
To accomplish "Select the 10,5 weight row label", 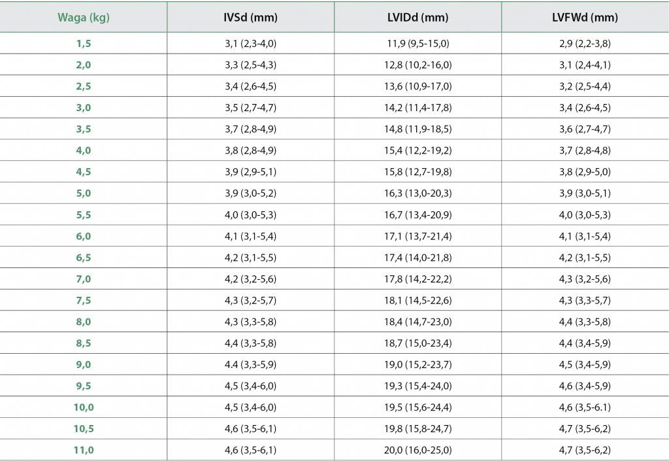I will coord(83,428).
